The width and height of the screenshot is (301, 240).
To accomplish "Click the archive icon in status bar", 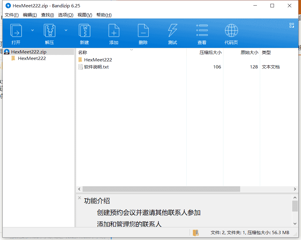I will [195, 233].
